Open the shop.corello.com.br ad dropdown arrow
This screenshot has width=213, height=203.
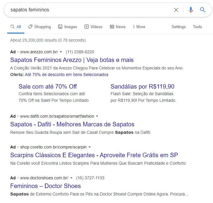point(90,147)
